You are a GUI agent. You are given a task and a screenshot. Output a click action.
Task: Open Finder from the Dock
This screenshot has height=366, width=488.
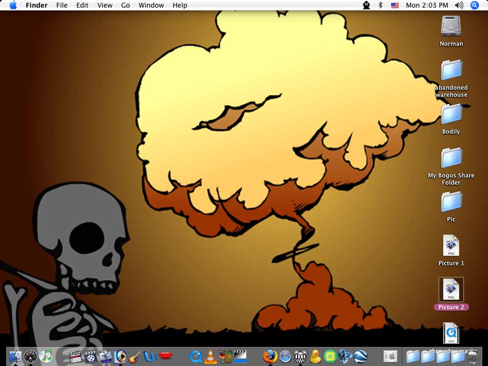tap(15, 356)
